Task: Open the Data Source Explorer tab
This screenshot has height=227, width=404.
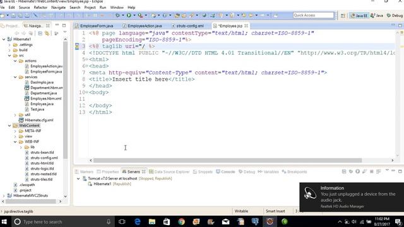Action: (x=169, y=172)
